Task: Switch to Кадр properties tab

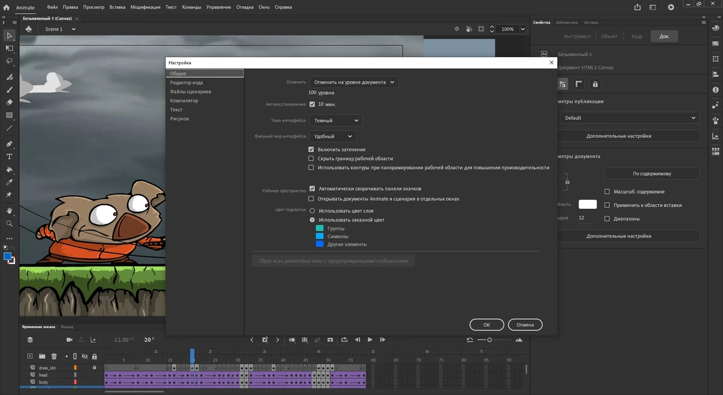Action: point(637,36)
